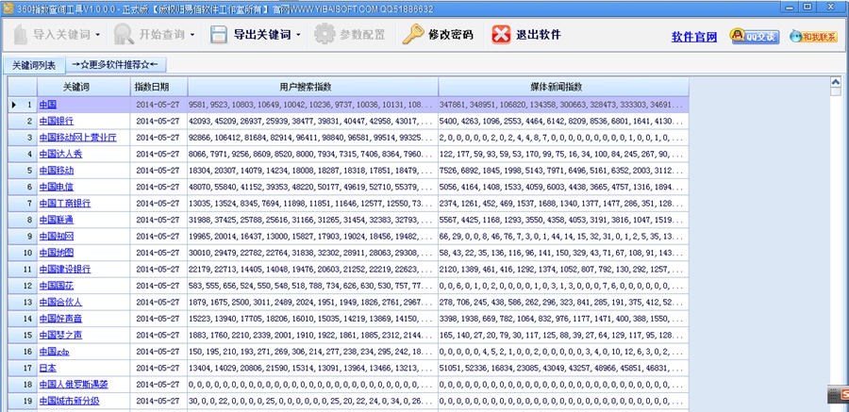Select row header number 1
The height and width of the screenshot is (412, 849).
point(23,105)
